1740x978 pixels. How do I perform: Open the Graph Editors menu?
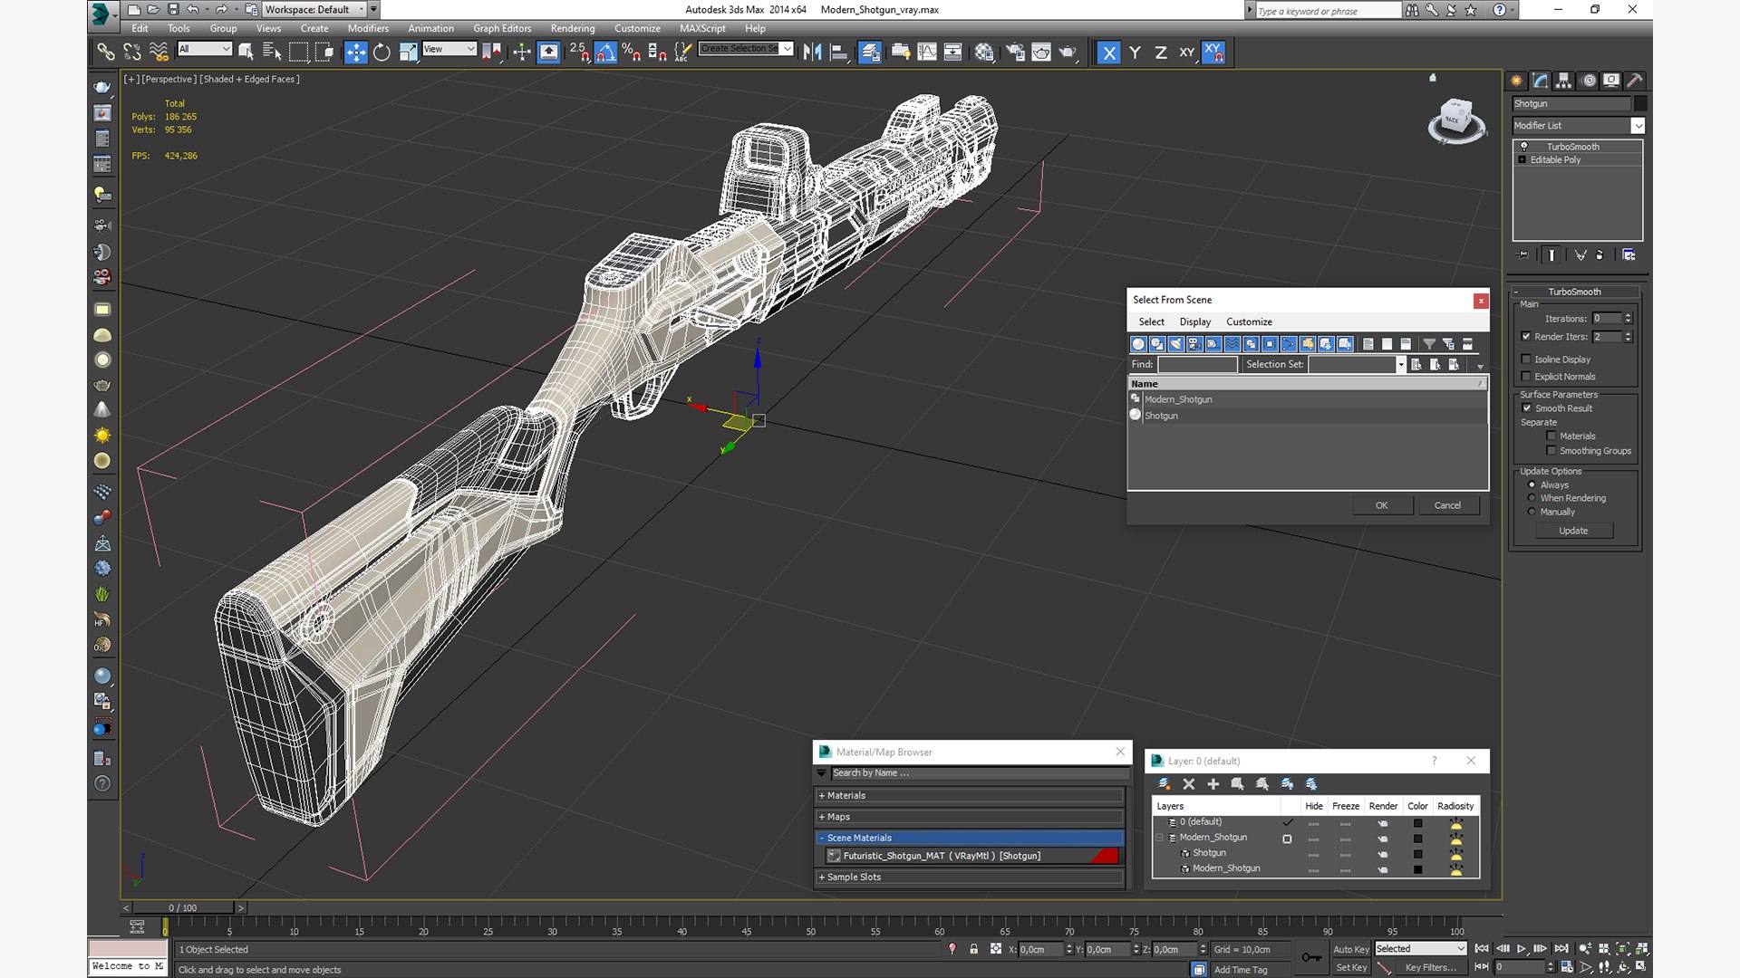pos(502,28)
